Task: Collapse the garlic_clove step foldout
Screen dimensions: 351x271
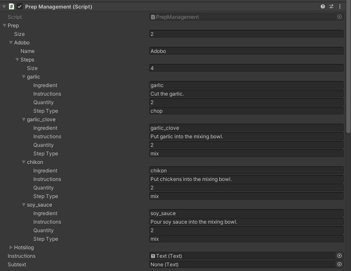Action: pyautogui.click(x=24, y=119)
